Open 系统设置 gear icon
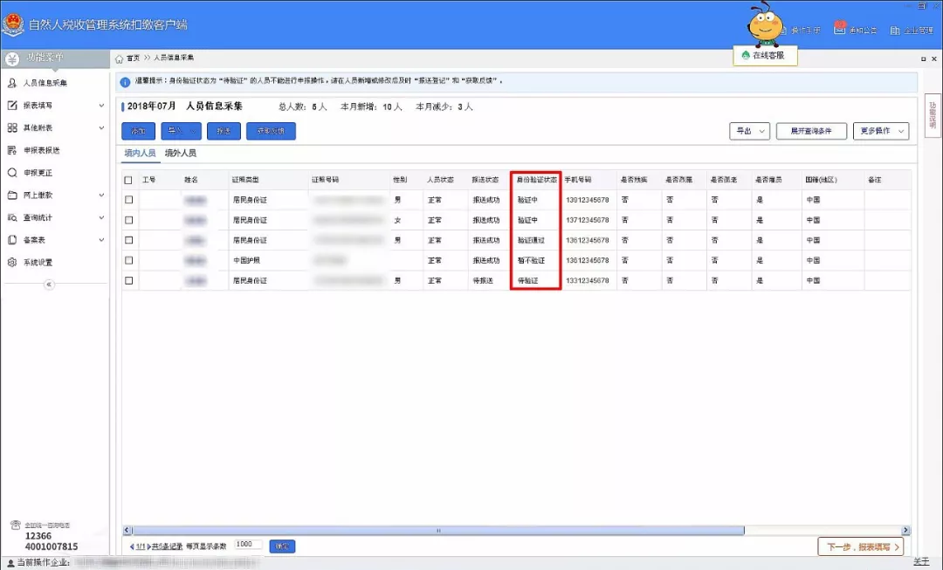943x570 pixels. pyautogui.click(x=12, y=263)
